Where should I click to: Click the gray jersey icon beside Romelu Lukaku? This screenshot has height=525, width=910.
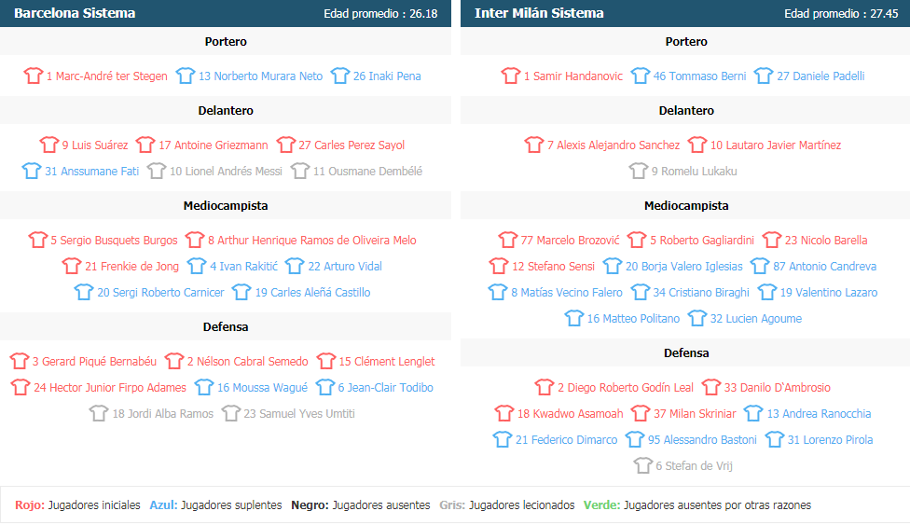(639, 172)
